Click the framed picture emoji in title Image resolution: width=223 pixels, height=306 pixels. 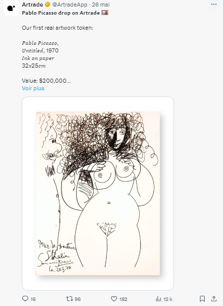point(105,13)
